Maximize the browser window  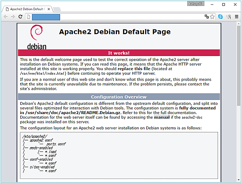(x=223, y=4)
